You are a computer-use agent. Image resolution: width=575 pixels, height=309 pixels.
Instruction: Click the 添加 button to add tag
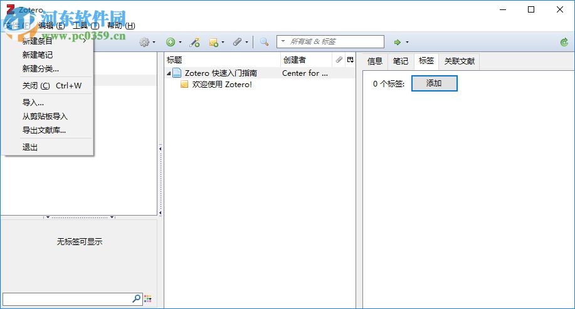434,83
